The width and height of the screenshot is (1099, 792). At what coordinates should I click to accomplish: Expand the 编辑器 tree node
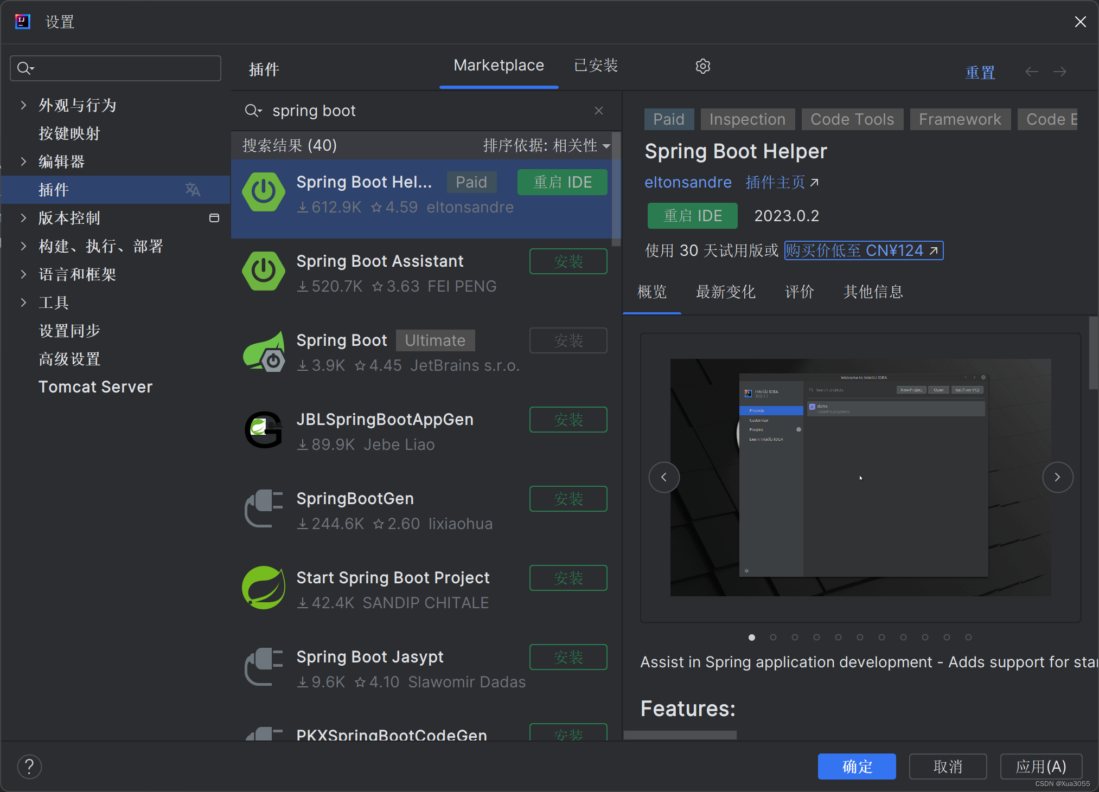click(x=23, y=162)
